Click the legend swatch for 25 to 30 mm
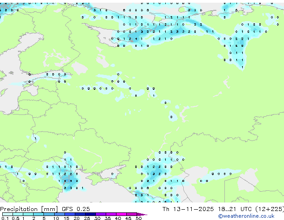Image resolution: width=284 pixels, height=220 pixels. [90, 214]
